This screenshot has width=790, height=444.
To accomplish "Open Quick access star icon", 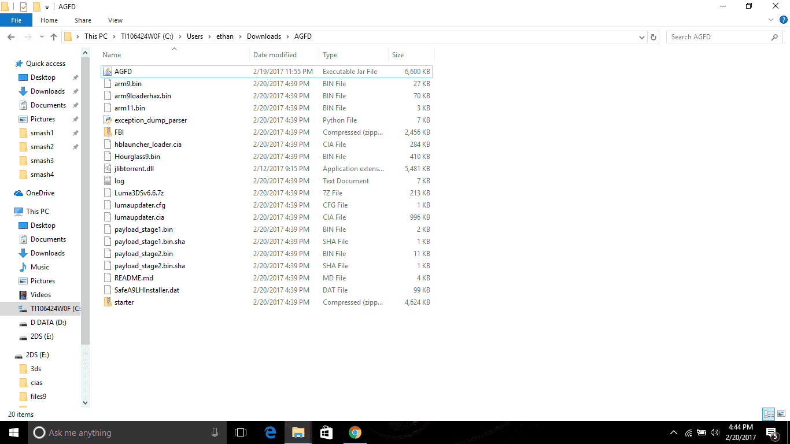I will pos(19,64).
